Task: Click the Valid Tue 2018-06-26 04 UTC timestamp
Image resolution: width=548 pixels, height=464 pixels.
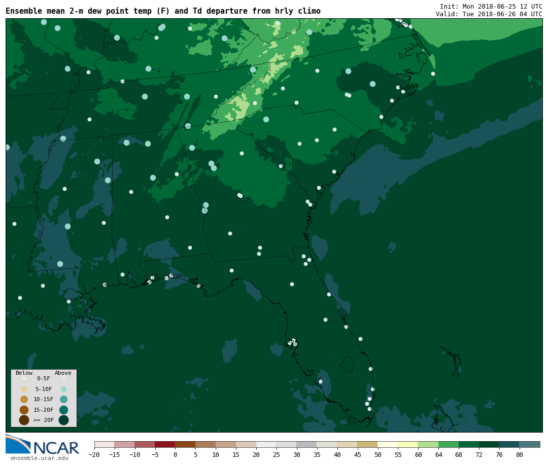Action: coord(489,14)
